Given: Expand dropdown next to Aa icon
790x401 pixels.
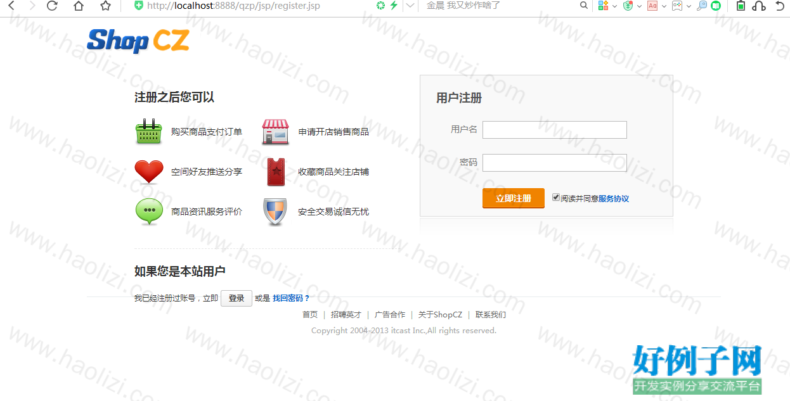Looking at the screenshot, I should pyautogui.click(x=664, y=6).
